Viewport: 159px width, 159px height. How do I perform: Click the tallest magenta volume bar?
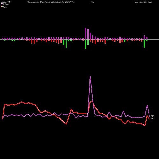(86, 34)
